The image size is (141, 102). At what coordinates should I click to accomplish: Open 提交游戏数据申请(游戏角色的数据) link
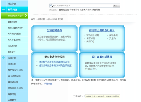[x=56, y=66]
